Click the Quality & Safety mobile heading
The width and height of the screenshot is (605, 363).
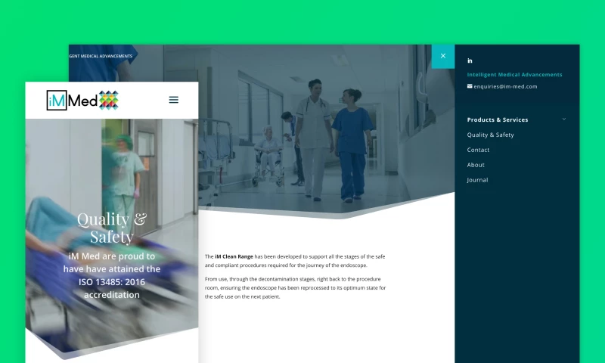tap(112, 228)
